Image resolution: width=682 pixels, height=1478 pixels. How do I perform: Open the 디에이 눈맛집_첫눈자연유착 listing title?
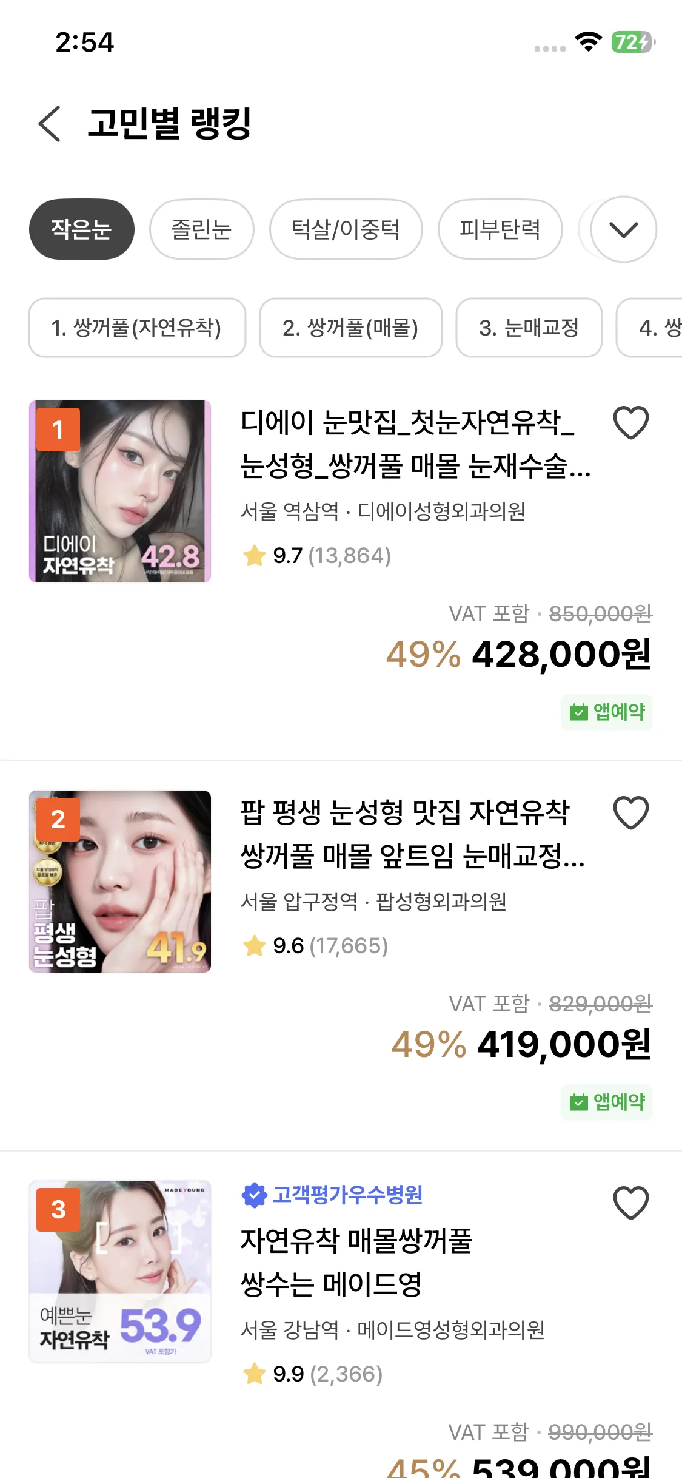(x=415, y=444)
